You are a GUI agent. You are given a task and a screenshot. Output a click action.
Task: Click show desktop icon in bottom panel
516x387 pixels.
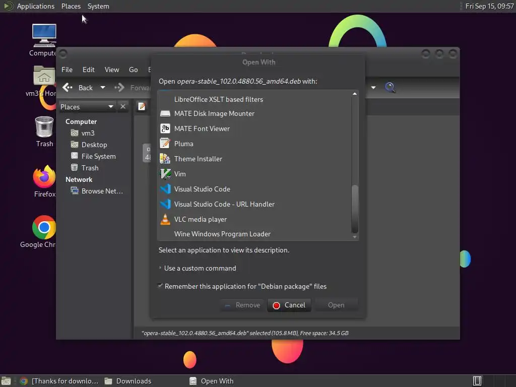point(6,381)
